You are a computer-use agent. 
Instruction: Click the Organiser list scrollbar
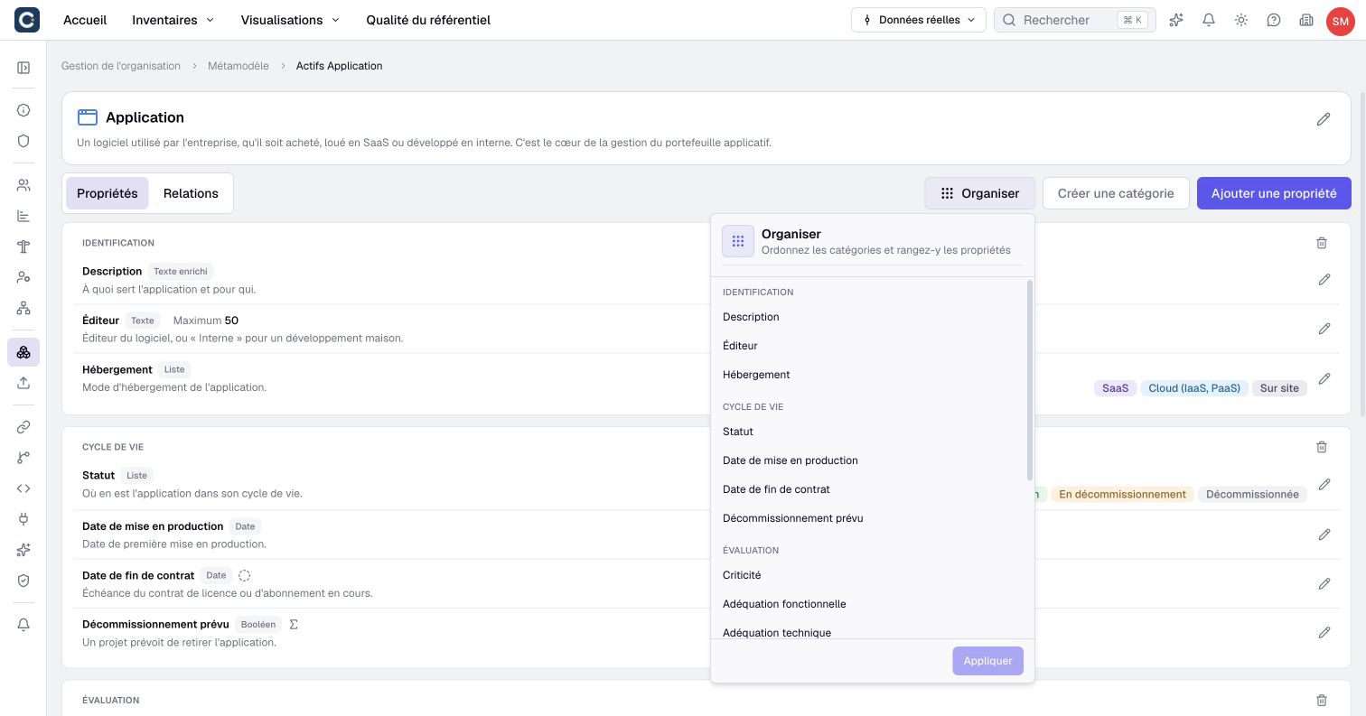click(x=1030, y=380)
